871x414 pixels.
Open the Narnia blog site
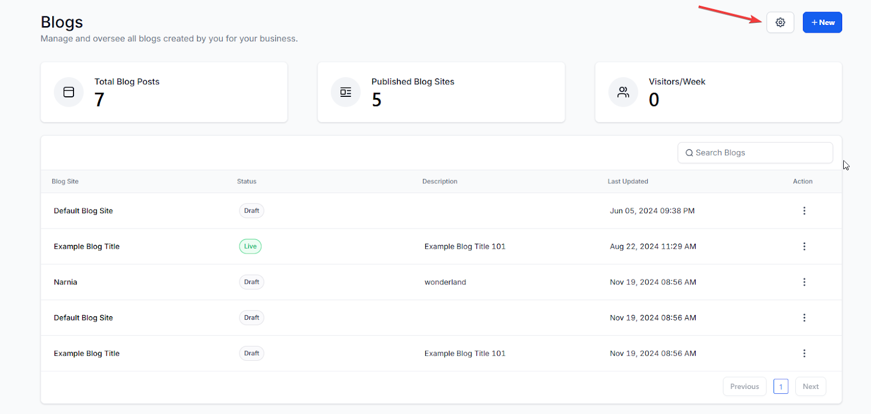(x=65, y=282)
